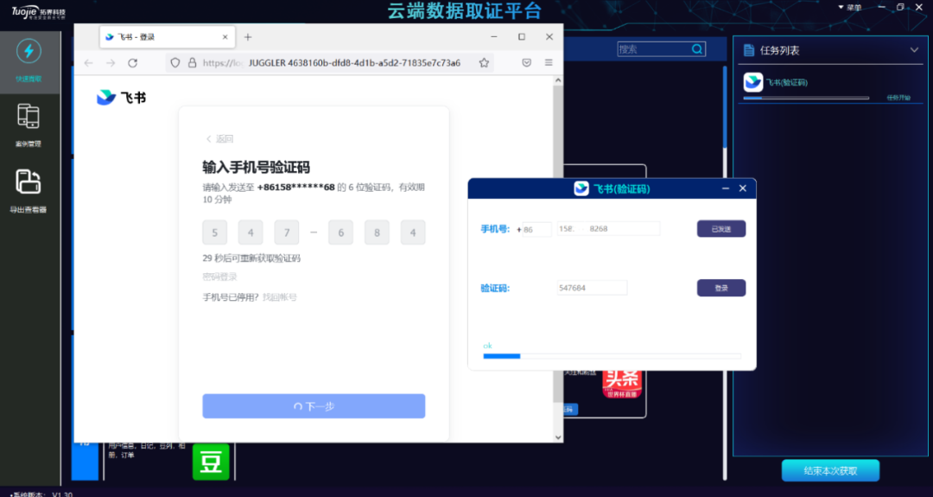Image resolution: width=933 pixels, height=497 pixels.
Task: Open a new browser tab with plus
Action: point(248,37)
